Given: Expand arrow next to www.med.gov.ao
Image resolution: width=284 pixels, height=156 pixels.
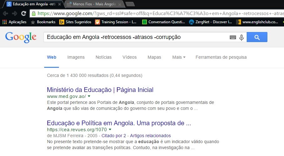Looking at the screenshot, I should pos(89,96).
